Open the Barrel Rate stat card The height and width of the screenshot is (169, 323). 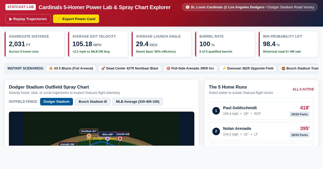pos(225,44)
